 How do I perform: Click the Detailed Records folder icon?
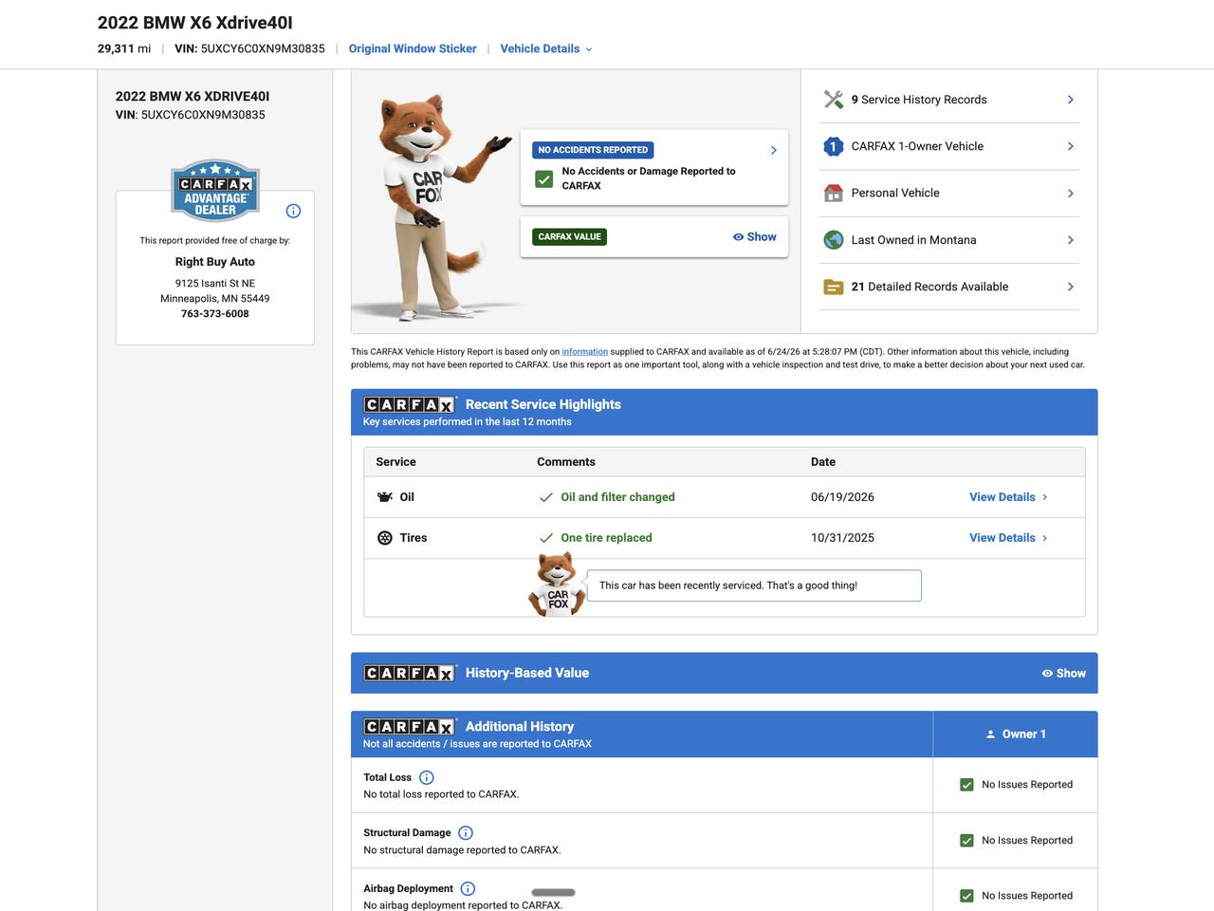coord(834,287)
